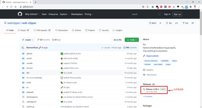Open the Extensions puzzle icon

pyautogui.click(x=191, y=7)
